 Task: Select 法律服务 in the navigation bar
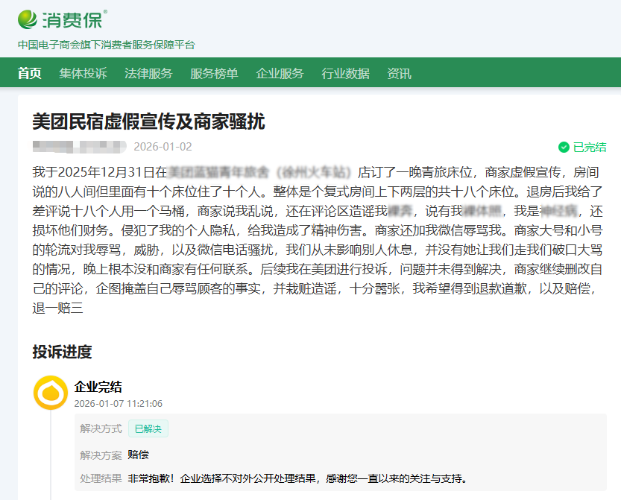[x=148, y=74]
